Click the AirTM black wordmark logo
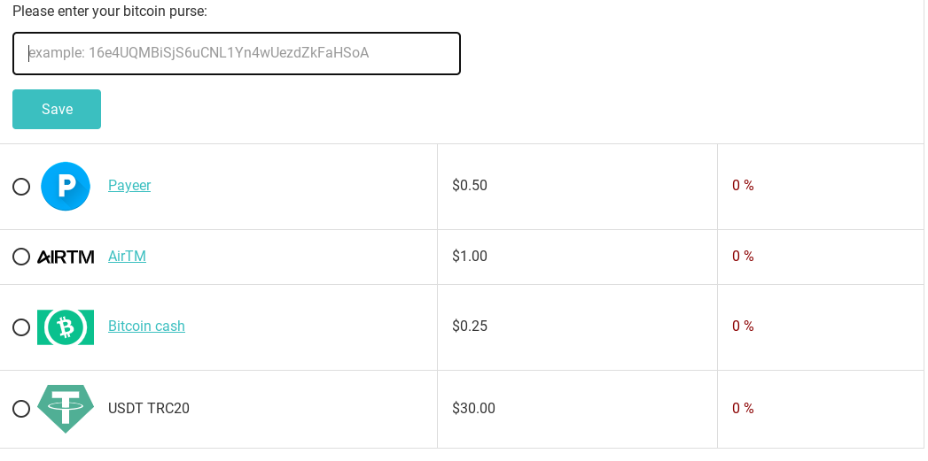The height and width of the screenshot is (461, 928). point(66,257)
